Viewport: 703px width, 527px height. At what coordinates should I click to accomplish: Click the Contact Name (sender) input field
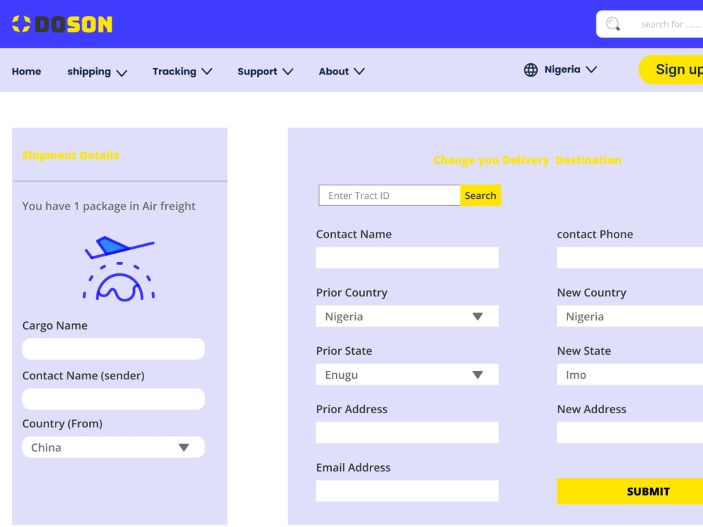(113, 399)
